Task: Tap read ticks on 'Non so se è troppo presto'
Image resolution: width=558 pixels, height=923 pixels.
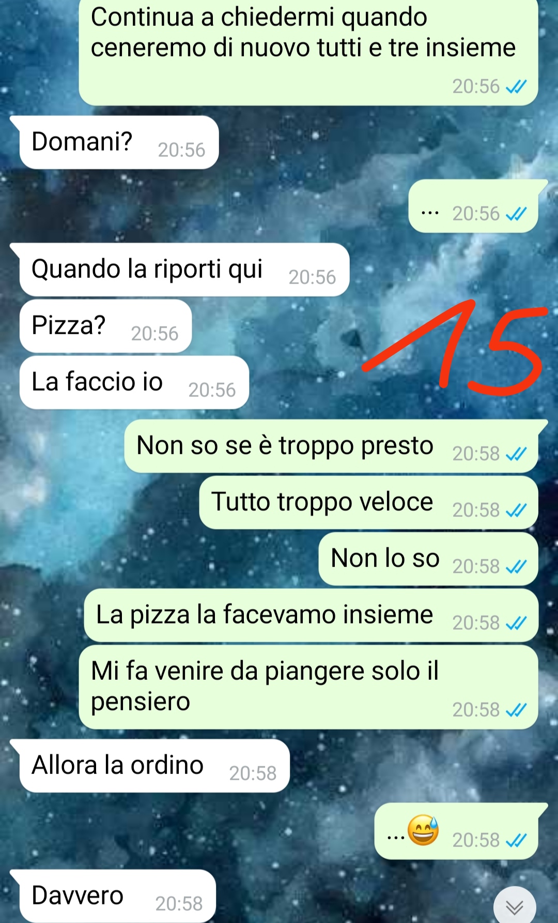Action: [516, 454]
